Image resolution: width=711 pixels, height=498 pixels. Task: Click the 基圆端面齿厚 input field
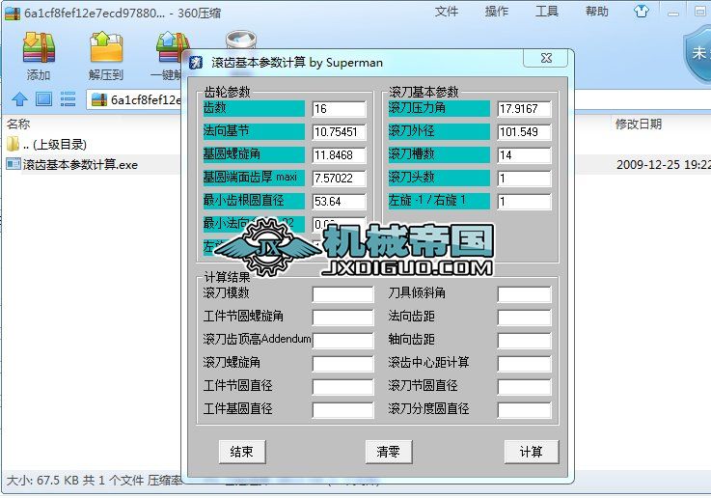tap(339, 179)
